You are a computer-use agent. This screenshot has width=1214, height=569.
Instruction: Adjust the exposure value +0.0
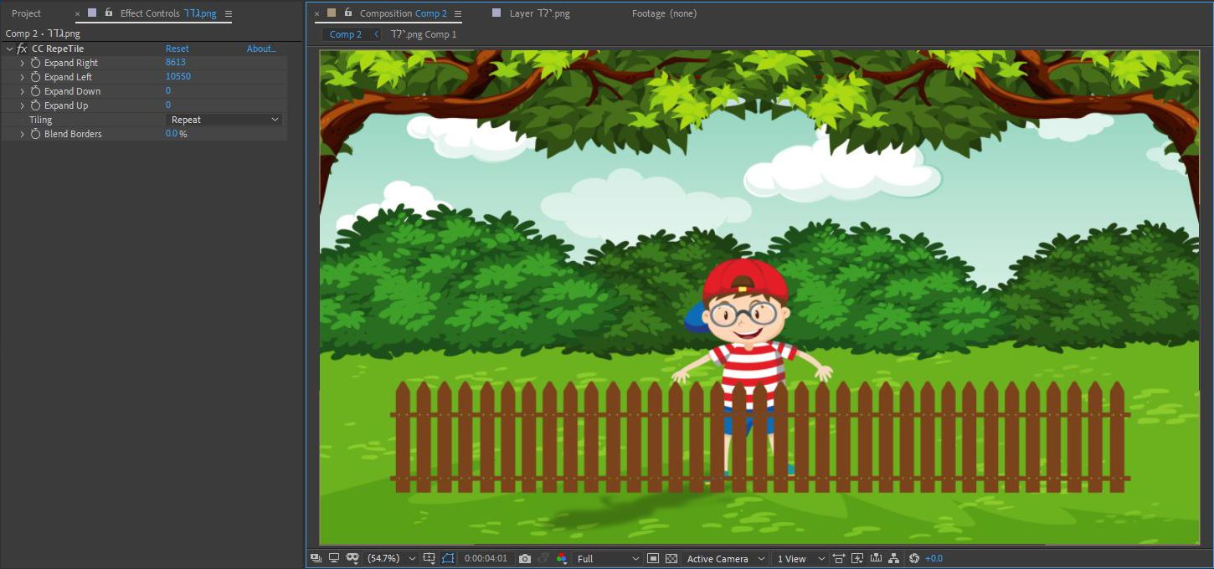pos(934,558)
